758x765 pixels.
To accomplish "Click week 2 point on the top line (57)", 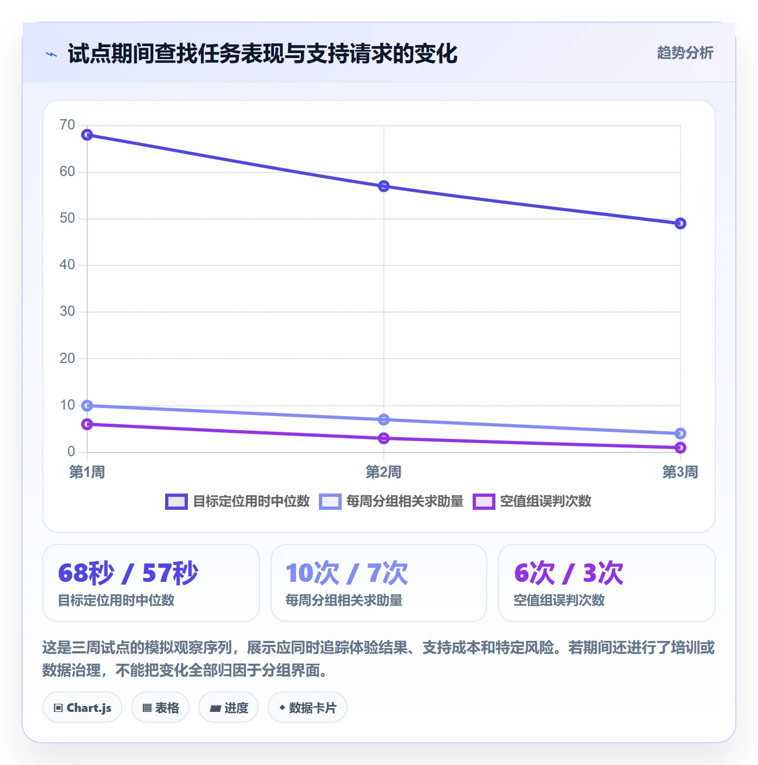I will click(x=384, y=186).
